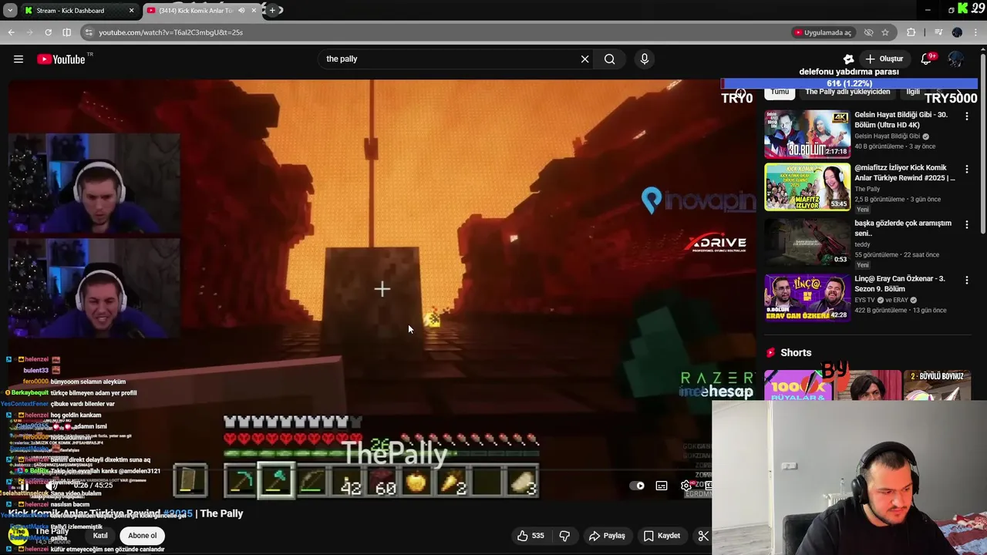Screen dimensions: 987x555
Task: View site information next to the URL
Action: [89, 32]
